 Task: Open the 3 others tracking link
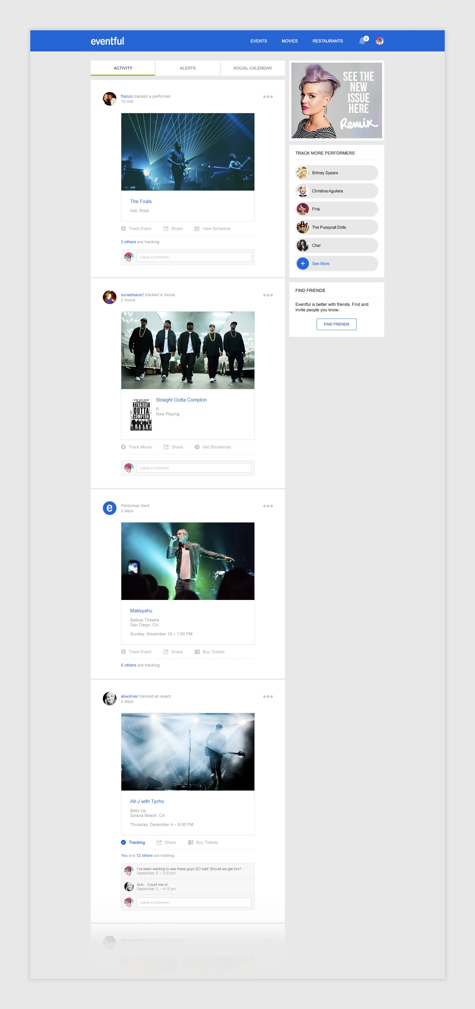pos(129,242)
